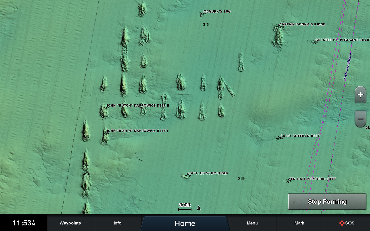
Task: Tap the Greater Pt. Pleasant Charter reef symbol
Action: click(314, 42)
